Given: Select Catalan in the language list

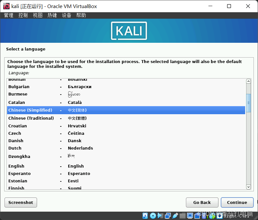Looking at the screenshot, I should [x=126, y=102].
